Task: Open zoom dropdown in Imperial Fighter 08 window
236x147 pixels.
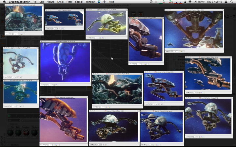Action: (x=187, y=137)
